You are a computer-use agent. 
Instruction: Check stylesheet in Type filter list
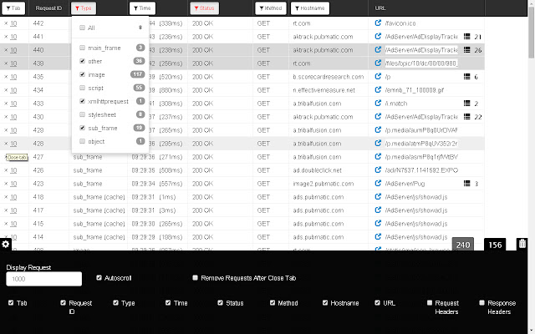82,114
